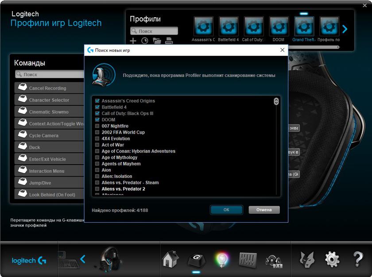Open help question mark icon

point(358,259)
